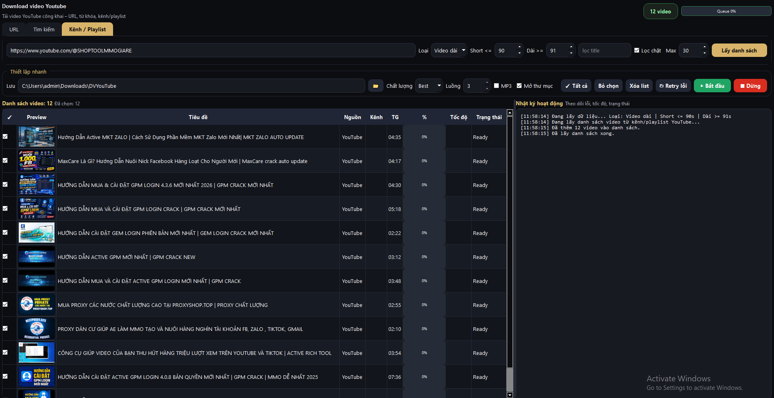Click thumbnail of GPM LOGIN 4.3.6 video

(37, 185)
